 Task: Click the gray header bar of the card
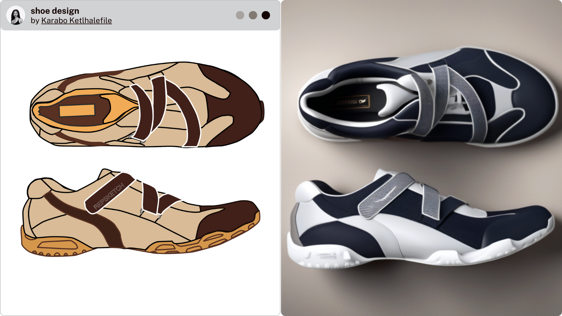(176, 15)
